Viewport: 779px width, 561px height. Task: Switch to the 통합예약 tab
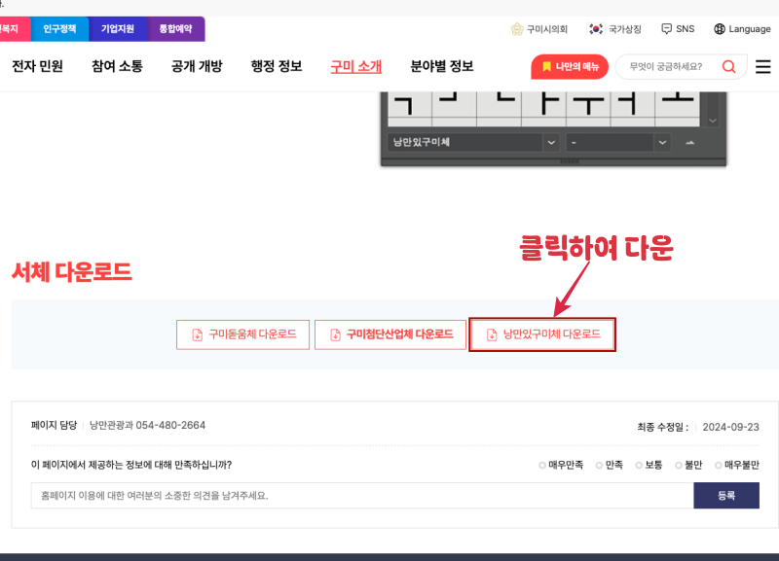click(x=176, y=29)
